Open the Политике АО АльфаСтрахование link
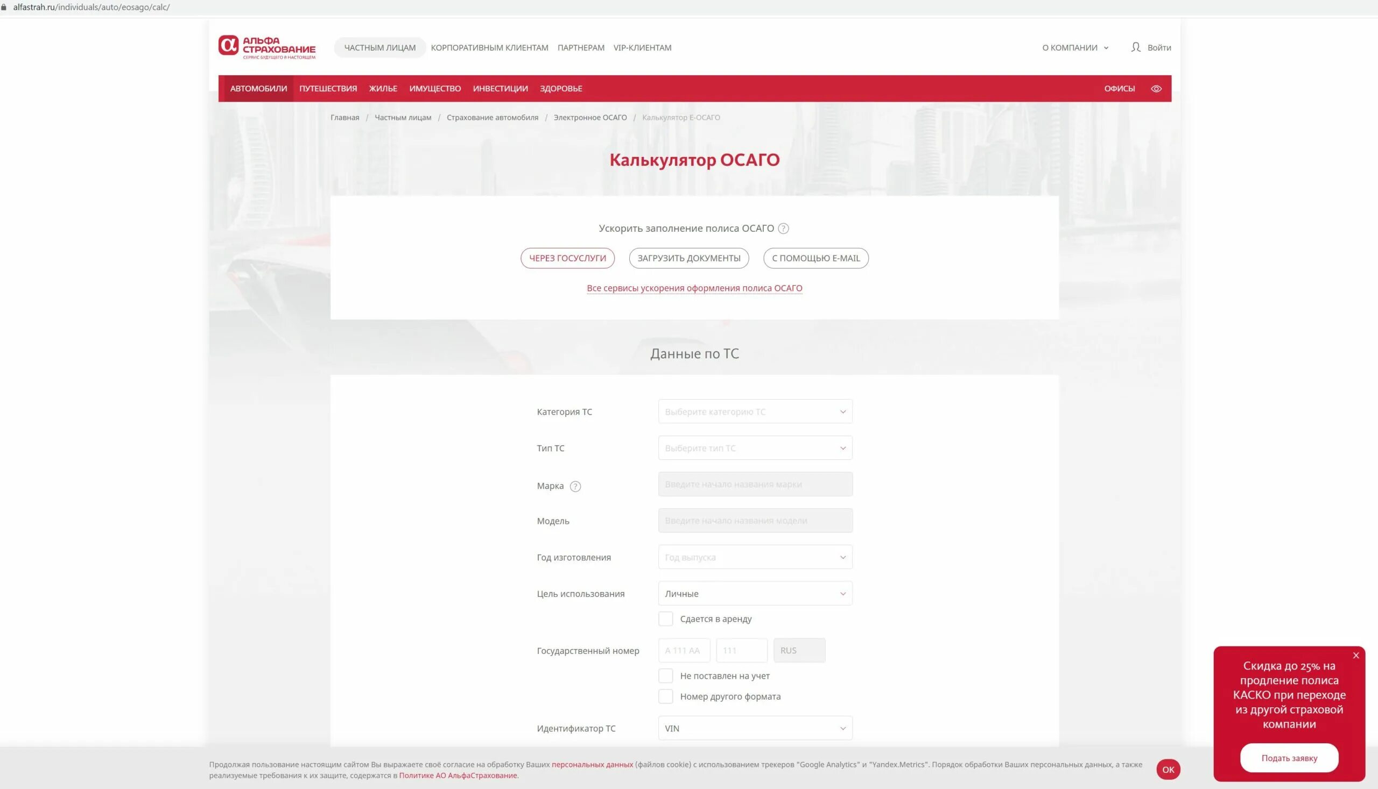 [x=458, y=776]
